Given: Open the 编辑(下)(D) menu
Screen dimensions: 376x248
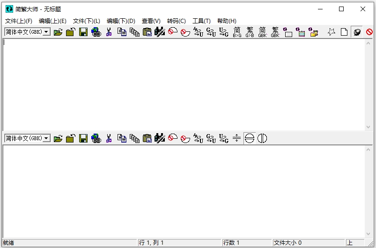Looking at the screenshot, I should [x=121, y=21].
